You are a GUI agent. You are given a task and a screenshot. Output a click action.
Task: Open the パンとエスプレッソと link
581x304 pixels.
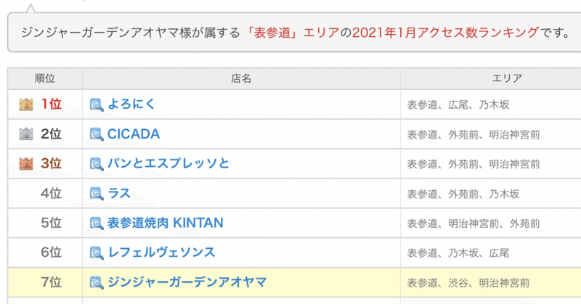click(168, 164)
